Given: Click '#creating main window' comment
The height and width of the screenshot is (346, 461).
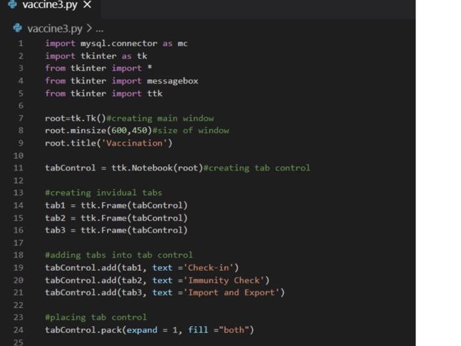Looking at the screenshot, I should click(x=160, y=118).
